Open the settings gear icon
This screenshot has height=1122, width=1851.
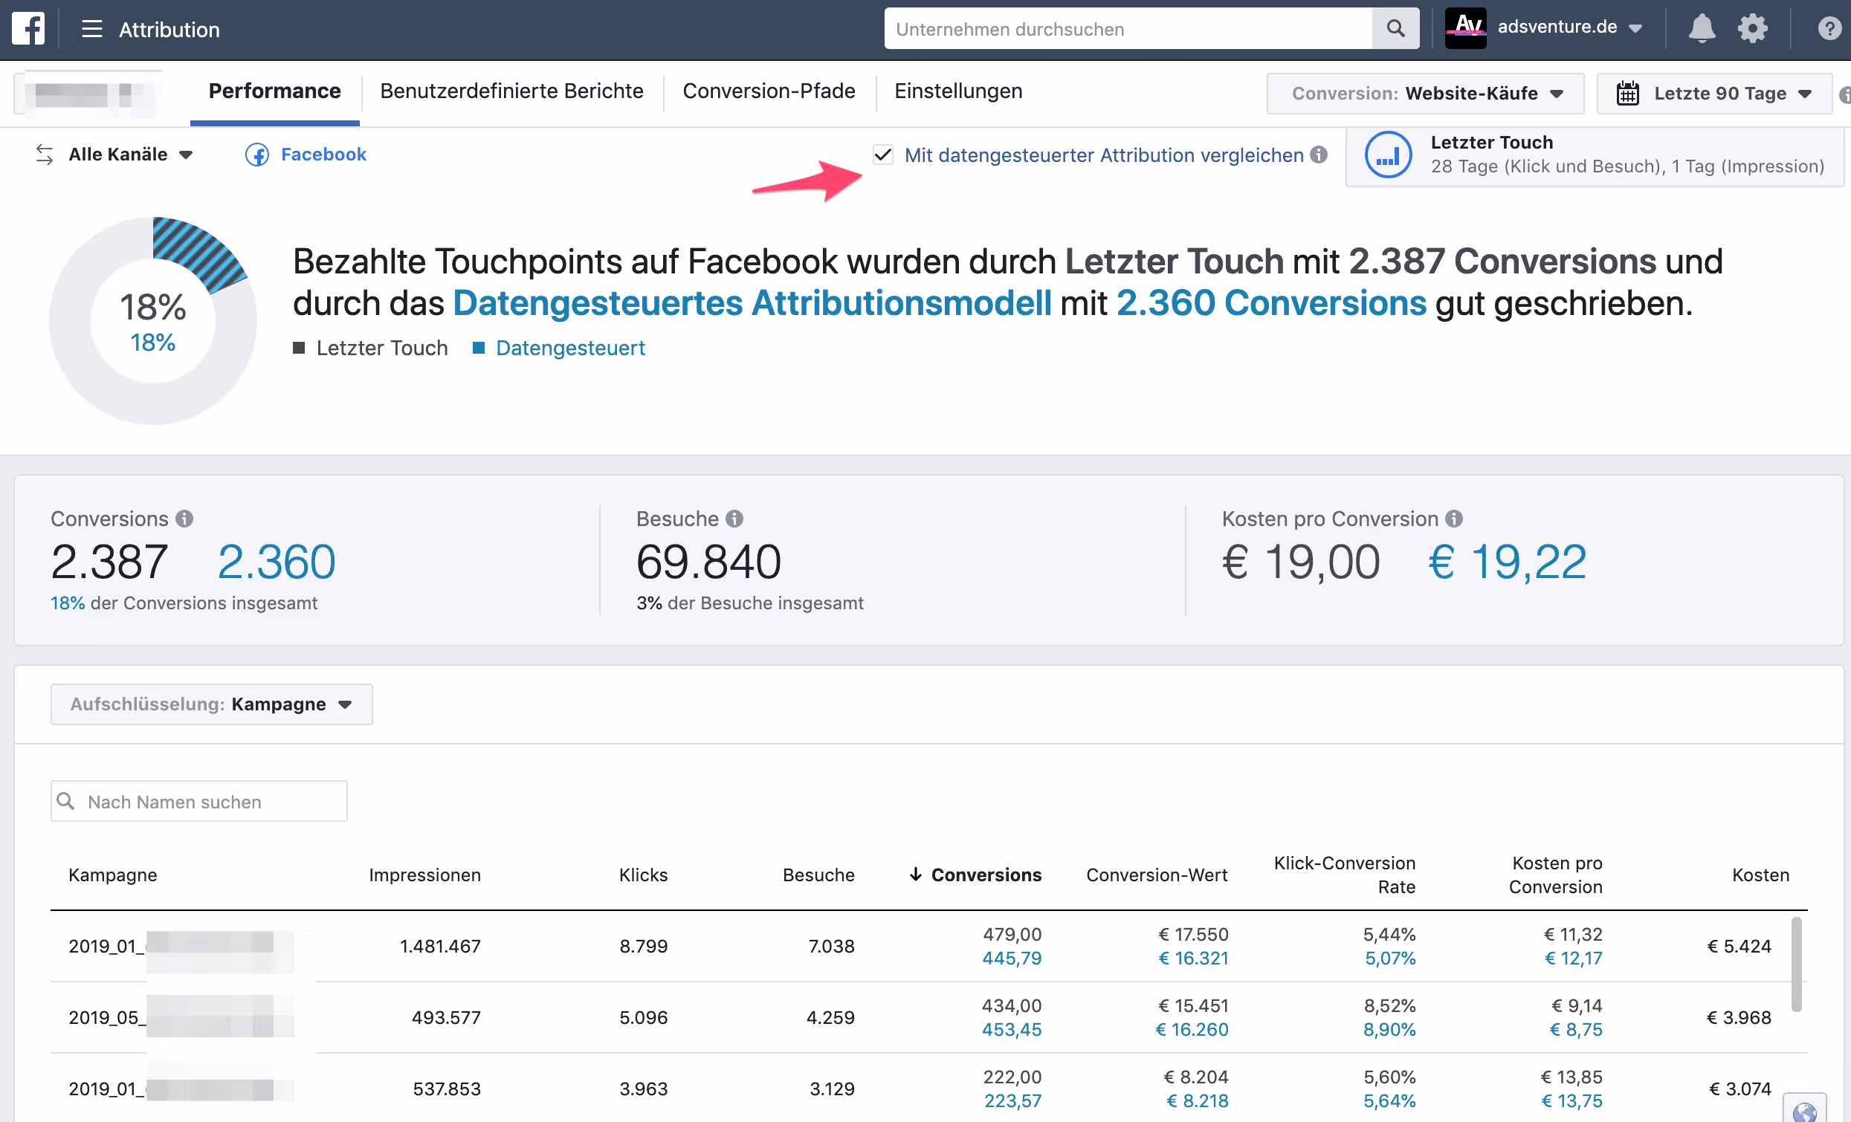[x=1753, y=28]
